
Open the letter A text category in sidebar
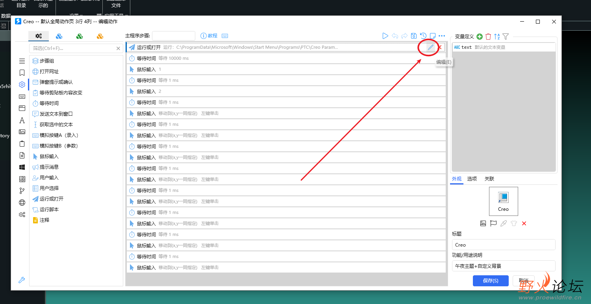pos(22,120)
